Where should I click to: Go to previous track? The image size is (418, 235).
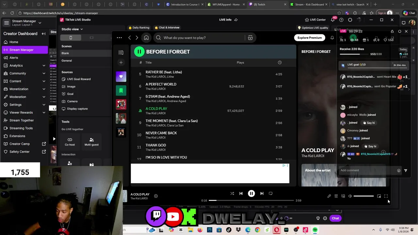point(241,194)
